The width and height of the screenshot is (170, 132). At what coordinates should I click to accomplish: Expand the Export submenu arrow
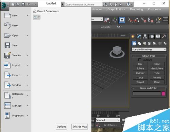pyautogui.click(x=27, y=75)
